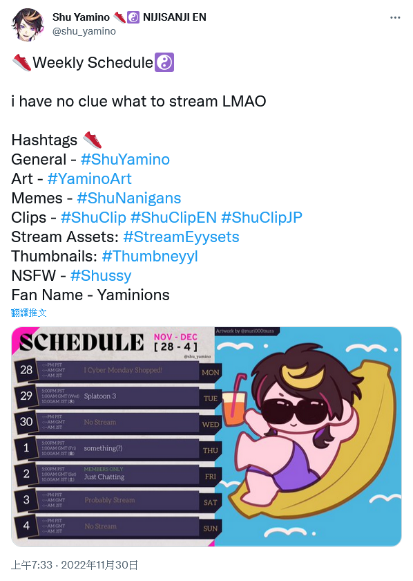The height and width of the screenshot is (581, 413).
Task: Click the sneaker emoji next to Hashtags
Action: click(x=92, y=140)
